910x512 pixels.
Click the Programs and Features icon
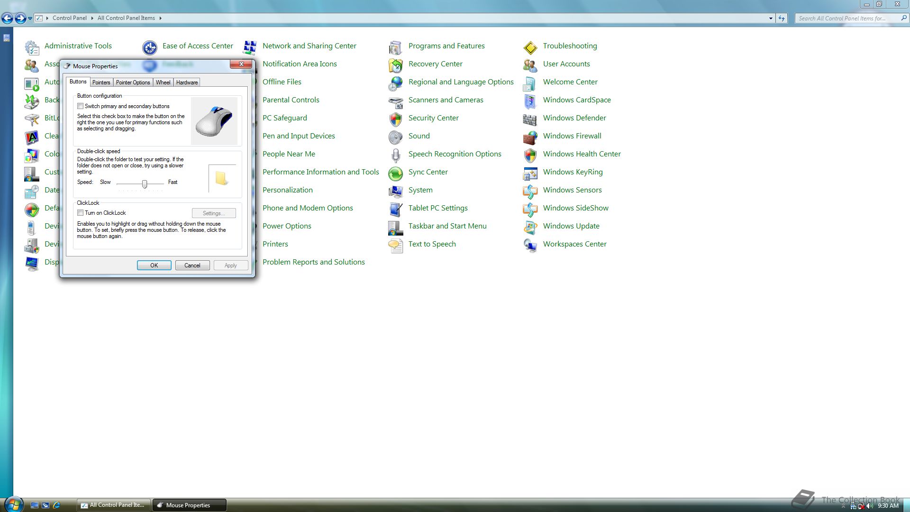tap(395, 47)
